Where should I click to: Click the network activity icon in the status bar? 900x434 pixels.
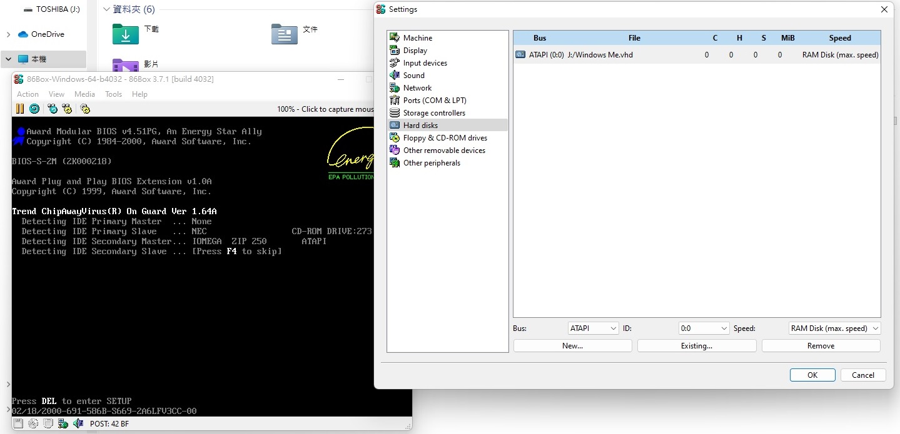[63, 423]
